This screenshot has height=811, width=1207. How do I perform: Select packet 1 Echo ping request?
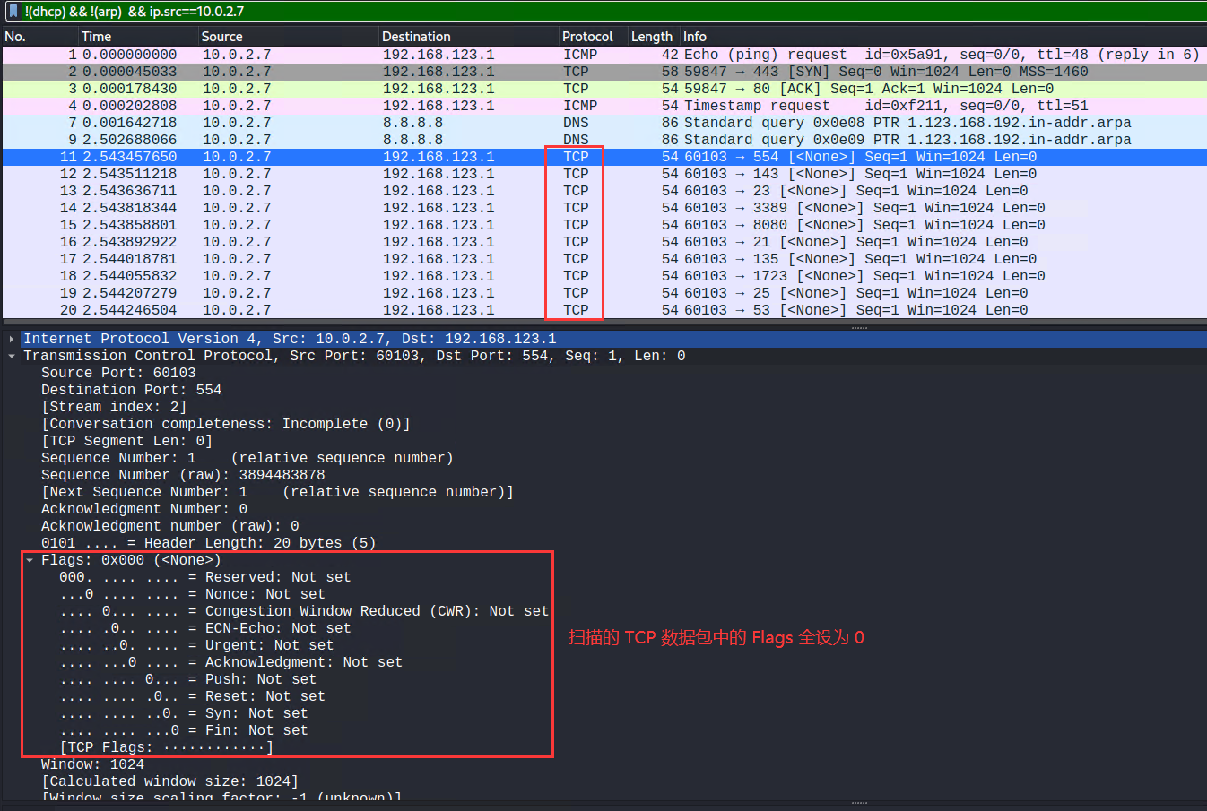pos(603,55)
